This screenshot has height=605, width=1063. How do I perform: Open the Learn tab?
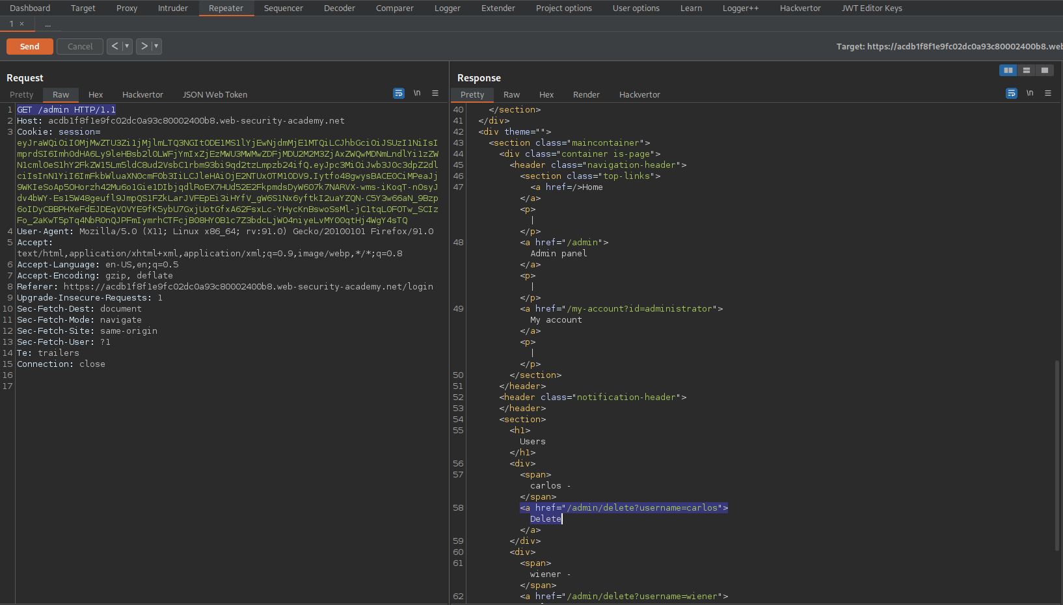691,8
